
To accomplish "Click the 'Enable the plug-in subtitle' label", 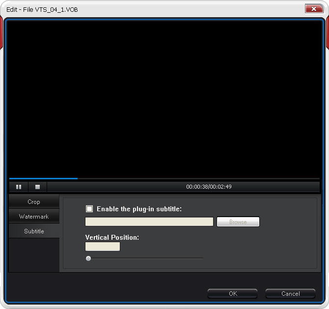I will tap(139, 209).
